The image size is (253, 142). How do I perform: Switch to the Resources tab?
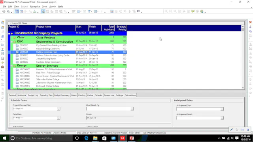[x=109, y=95]
